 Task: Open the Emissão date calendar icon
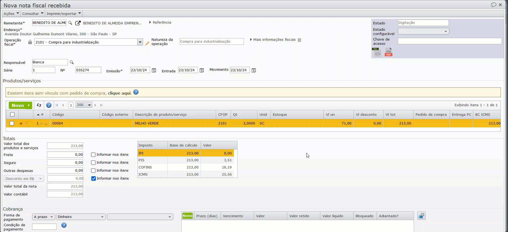pos(154,70)
